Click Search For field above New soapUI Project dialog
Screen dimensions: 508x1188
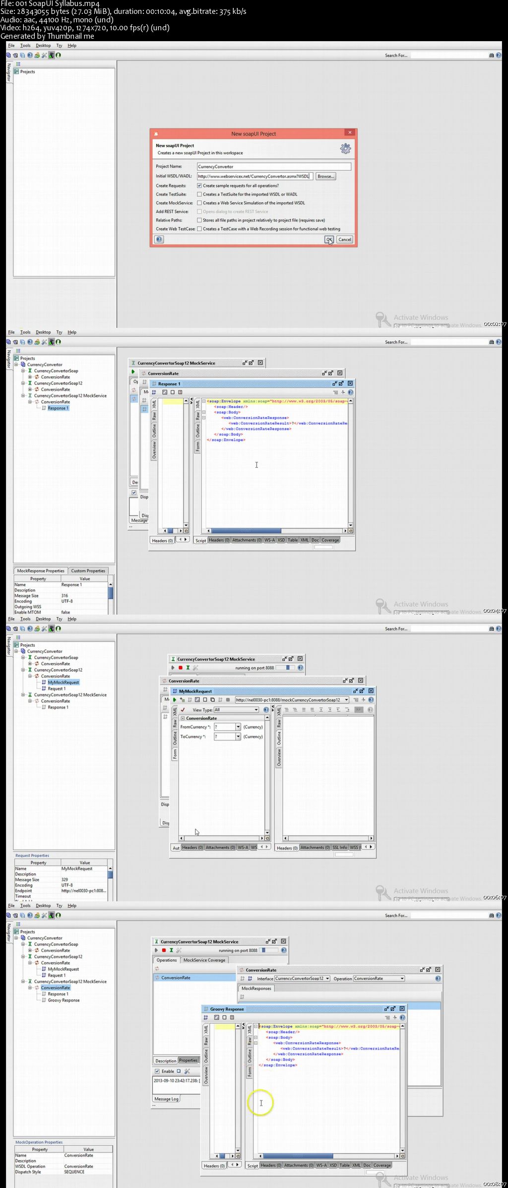click(x=449, y=56)
